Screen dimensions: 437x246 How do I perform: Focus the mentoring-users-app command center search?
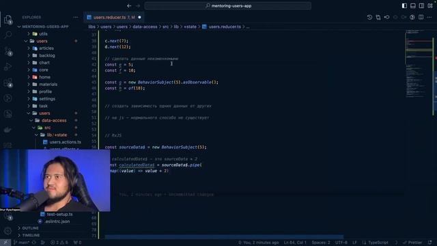[x=227, y=5]
